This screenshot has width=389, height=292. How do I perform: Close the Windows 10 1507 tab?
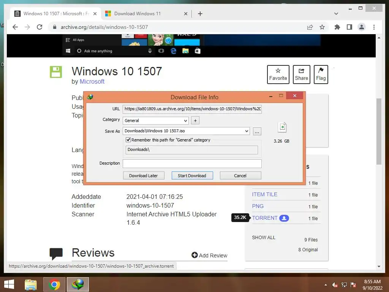tap(95, 14)
